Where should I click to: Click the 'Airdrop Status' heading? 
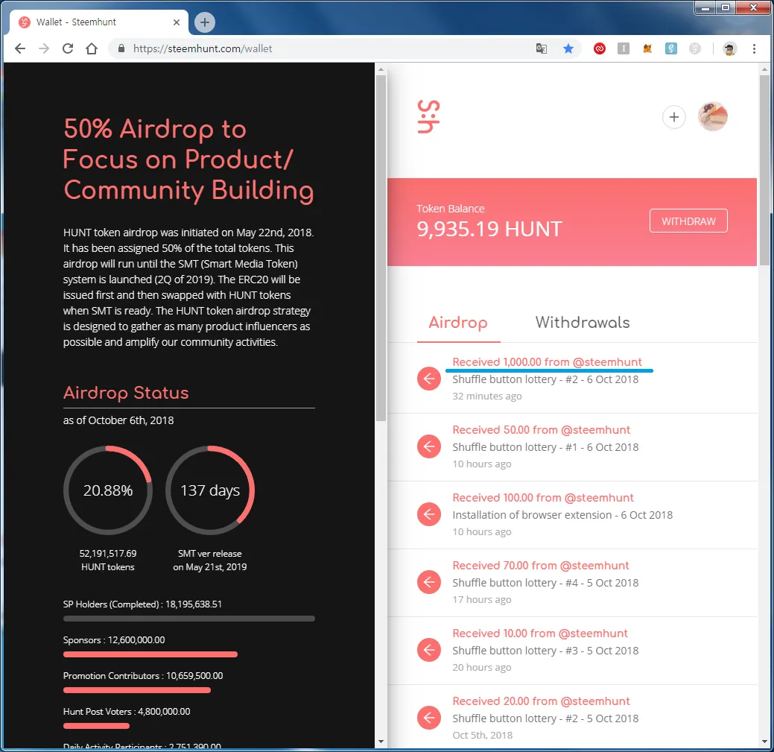126,393
